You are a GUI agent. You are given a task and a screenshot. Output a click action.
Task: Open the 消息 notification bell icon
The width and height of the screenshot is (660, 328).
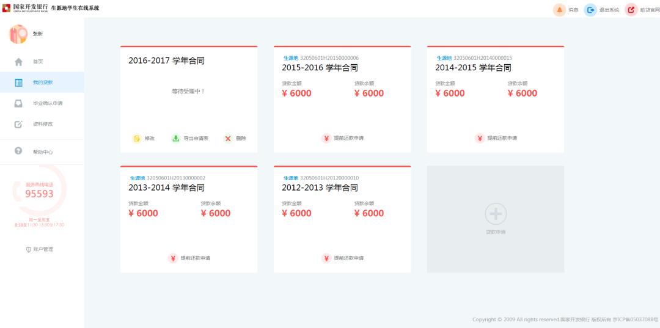559,10
